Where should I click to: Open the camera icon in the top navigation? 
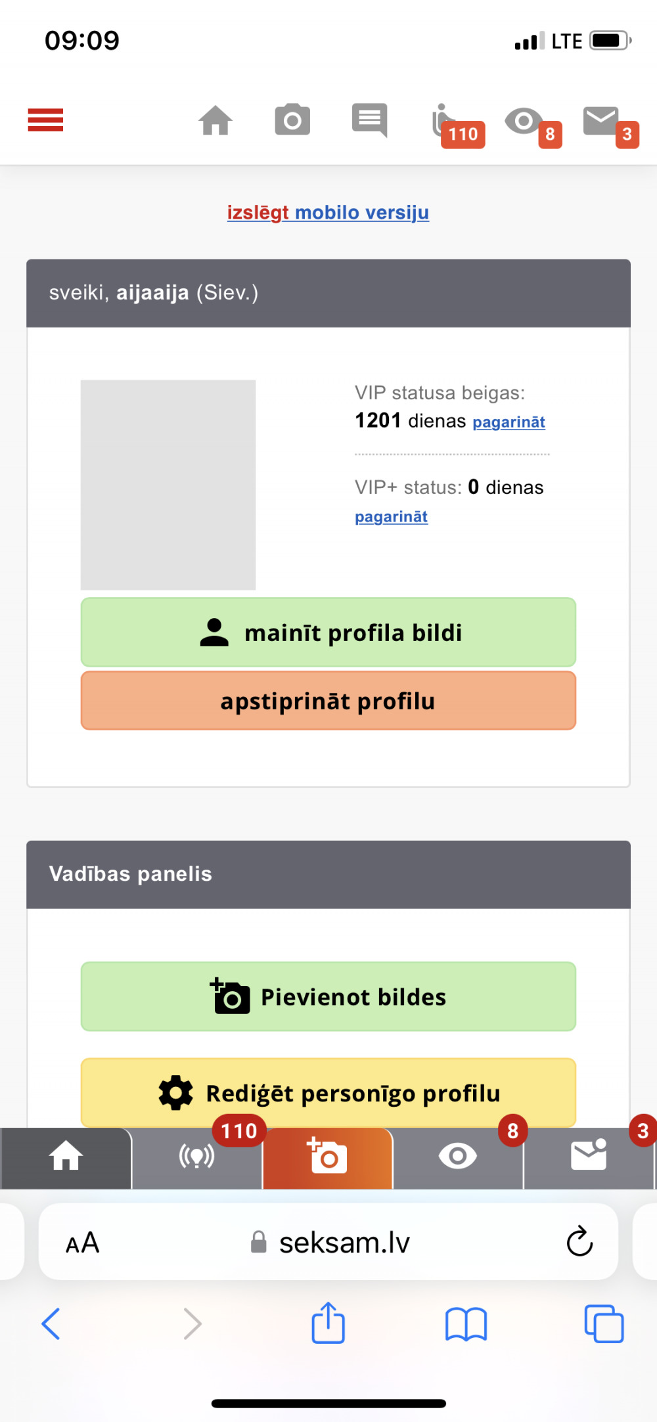pos(292,120)
